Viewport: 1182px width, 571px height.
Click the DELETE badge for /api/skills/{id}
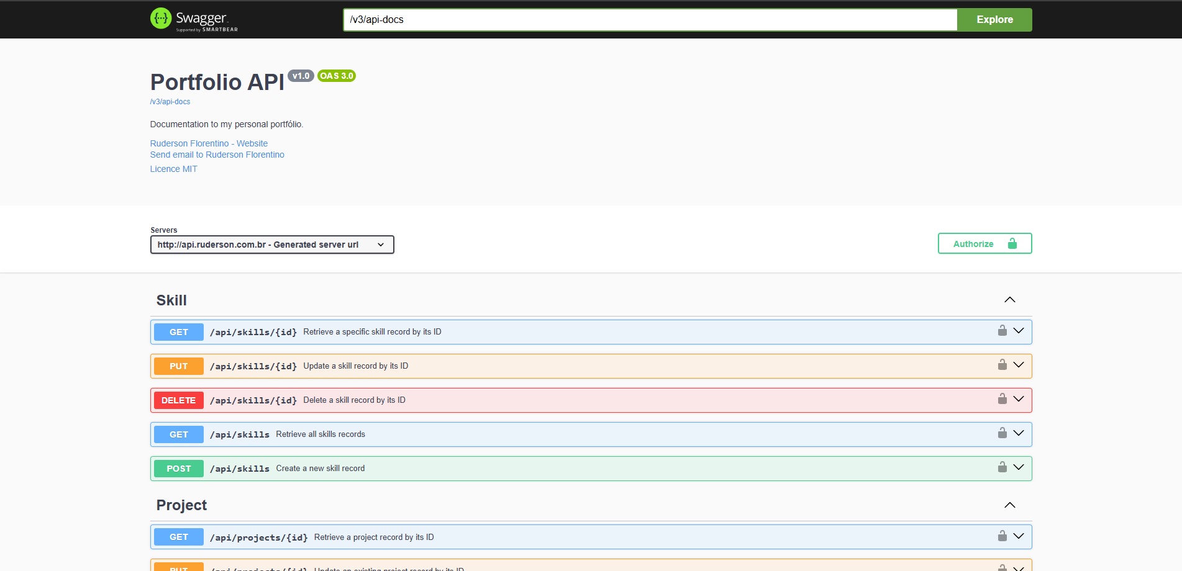pos(179,400)
